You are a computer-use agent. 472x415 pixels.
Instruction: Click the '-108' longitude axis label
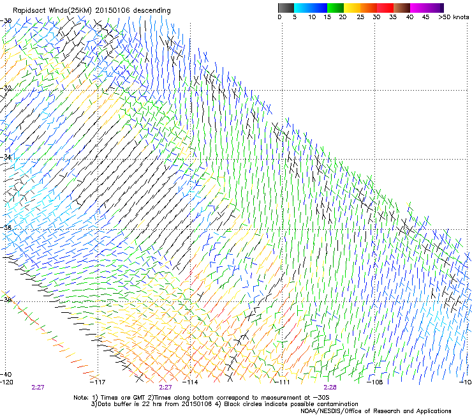pyautogui.click(x=375, y=382)
